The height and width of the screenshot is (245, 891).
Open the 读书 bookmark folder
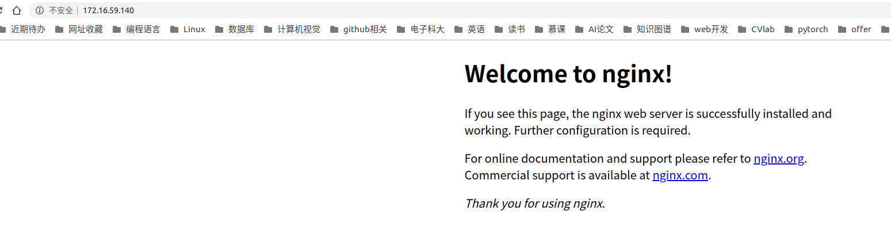coord(510,29)
